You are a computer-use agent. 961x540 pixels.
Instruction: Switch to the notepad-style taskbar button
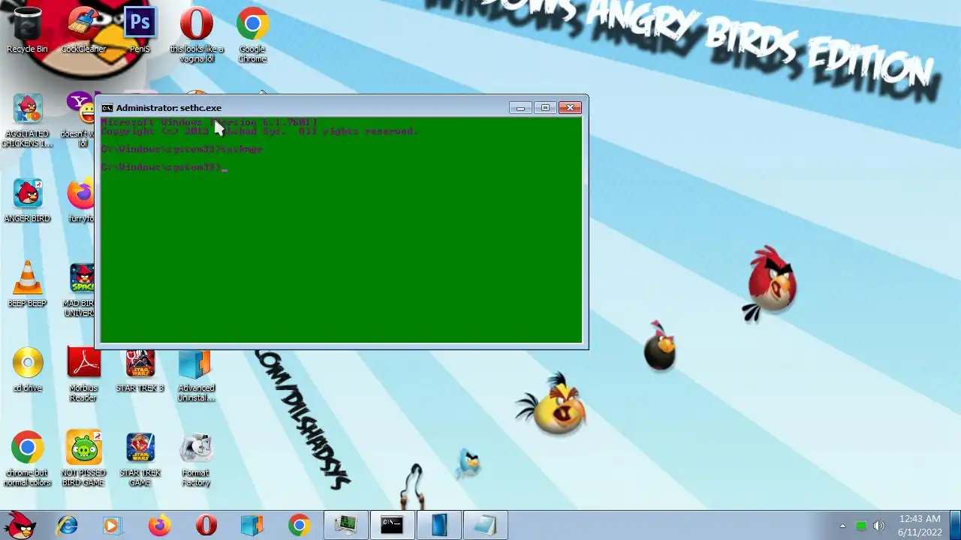pos(486,525)
